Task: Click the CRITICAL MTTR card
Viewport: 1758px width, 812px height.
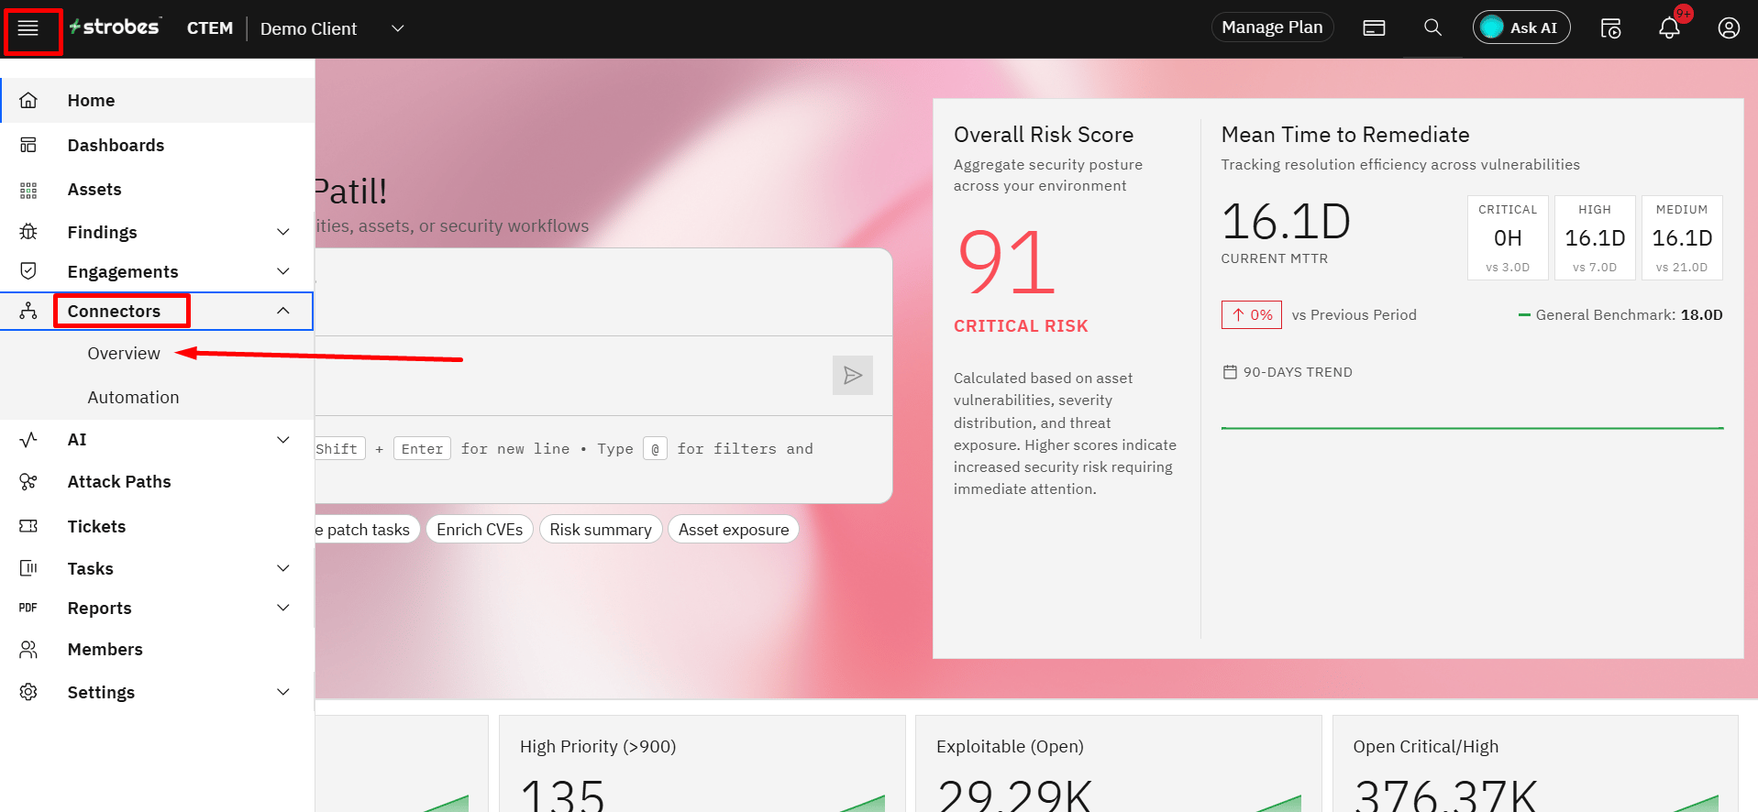Action: pos(1508,237)
